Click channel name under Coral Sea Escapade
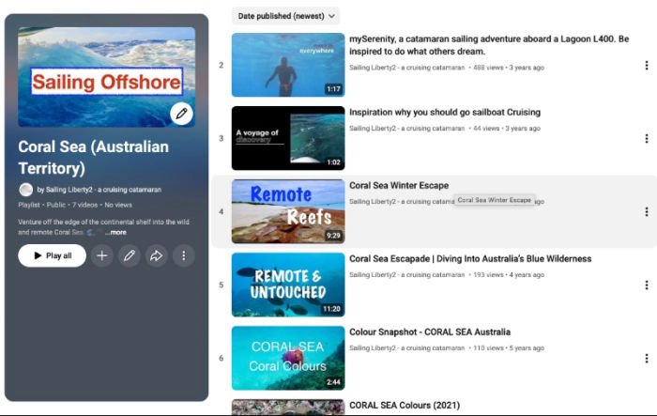 coord(406,275)
